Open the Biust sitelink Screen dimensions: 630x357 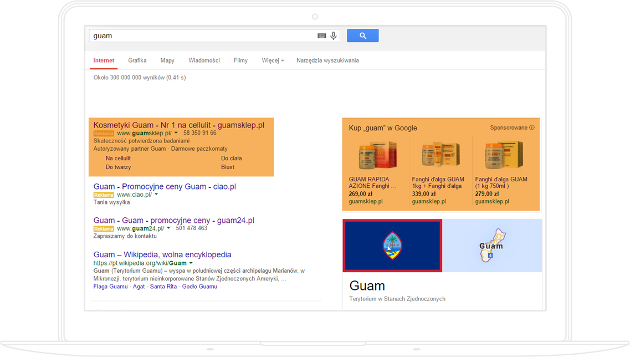click(x=227, y=167)
